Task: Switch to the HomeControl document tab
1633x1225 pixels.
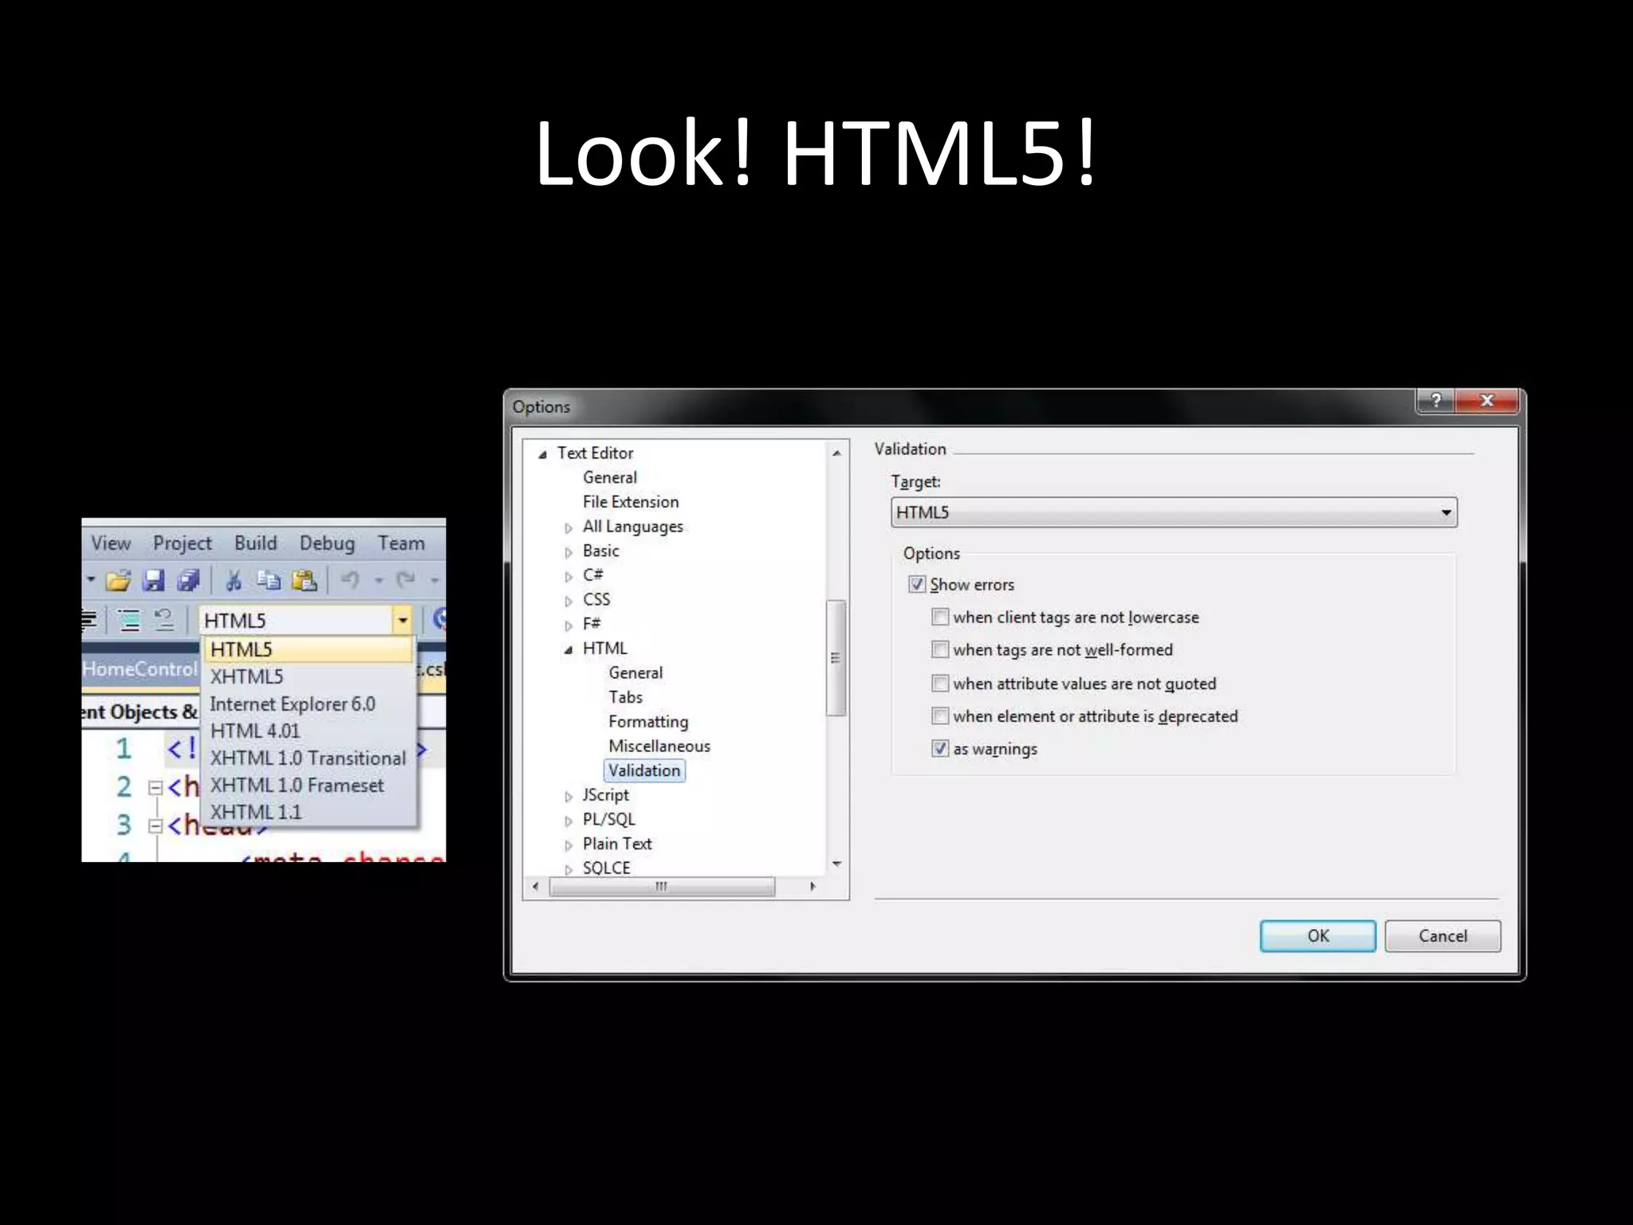Action: point(140,669)
